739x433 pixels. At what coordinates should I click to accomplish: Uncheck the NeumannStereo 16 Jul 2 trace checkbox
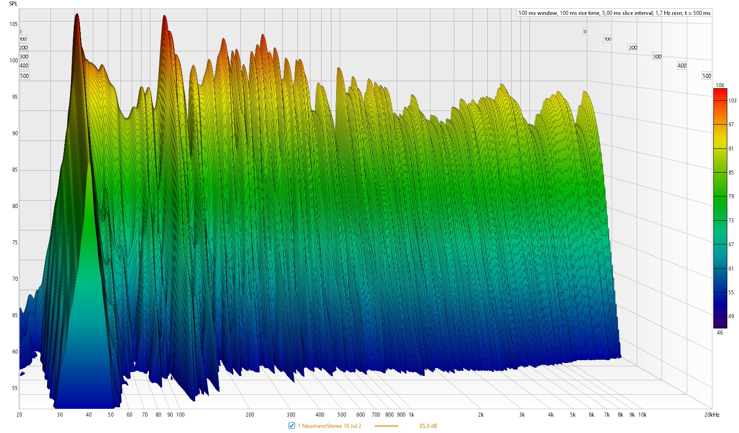(x=292, y=426)
